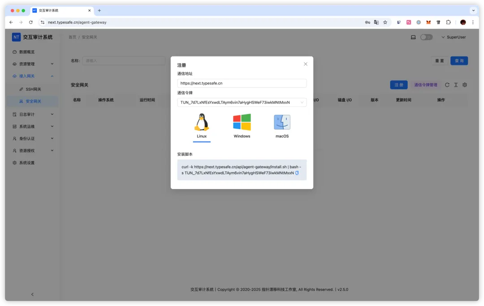Click the pink extension icon in toolbar
This screenshot has height=306, width=484.
[x=408, y=22]
